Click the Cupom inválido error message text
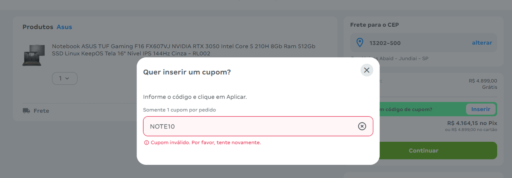512x178 pixels. [x=206, y=142]
